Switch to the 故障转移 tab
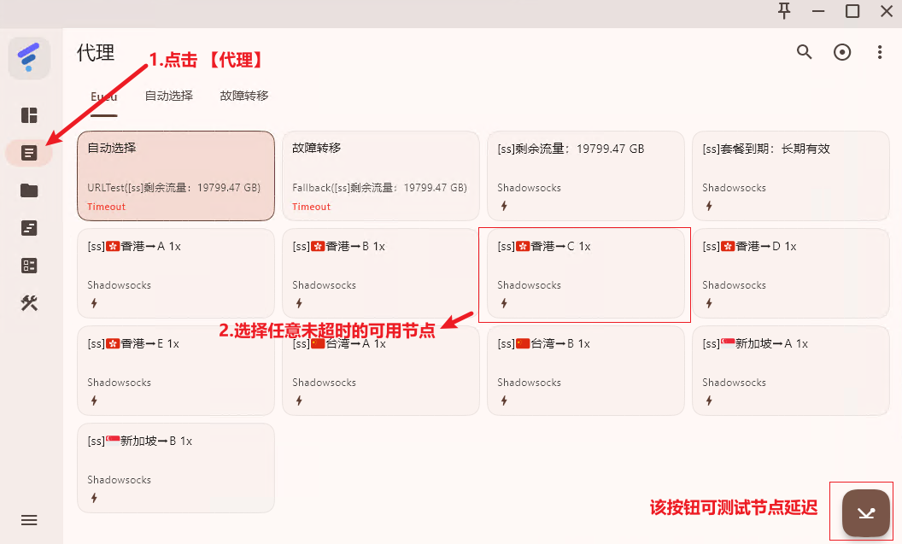This screenshot has width=902, height=544. tap(244, 96)
